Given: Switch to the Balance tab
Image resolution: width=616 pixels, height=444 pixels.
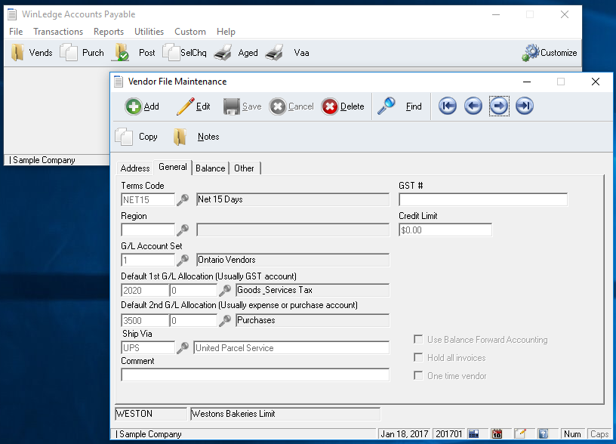Looking at the screenshot, I should tap(211, 168).
